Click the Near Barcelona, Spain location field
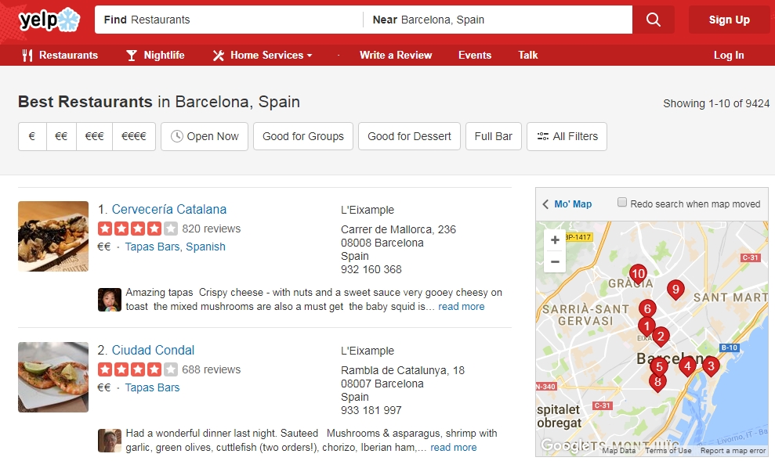775x461 pixels. coord(498,20)
